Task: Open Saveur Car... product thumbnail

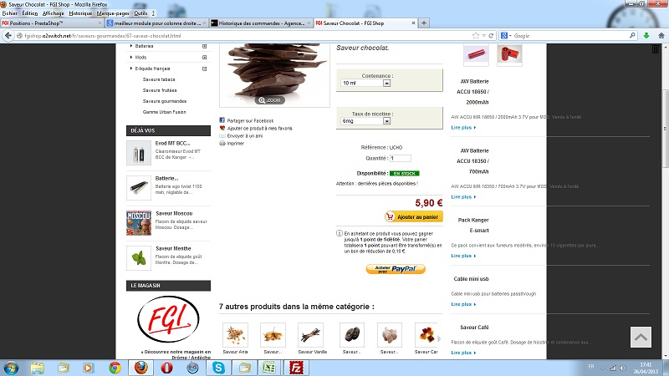Action: (426, 335)
